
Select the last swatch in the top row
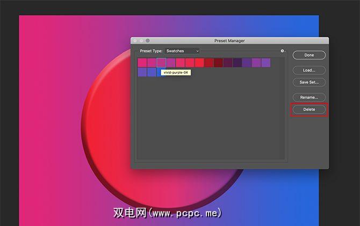pyautogui.click(x=266, y=63)
